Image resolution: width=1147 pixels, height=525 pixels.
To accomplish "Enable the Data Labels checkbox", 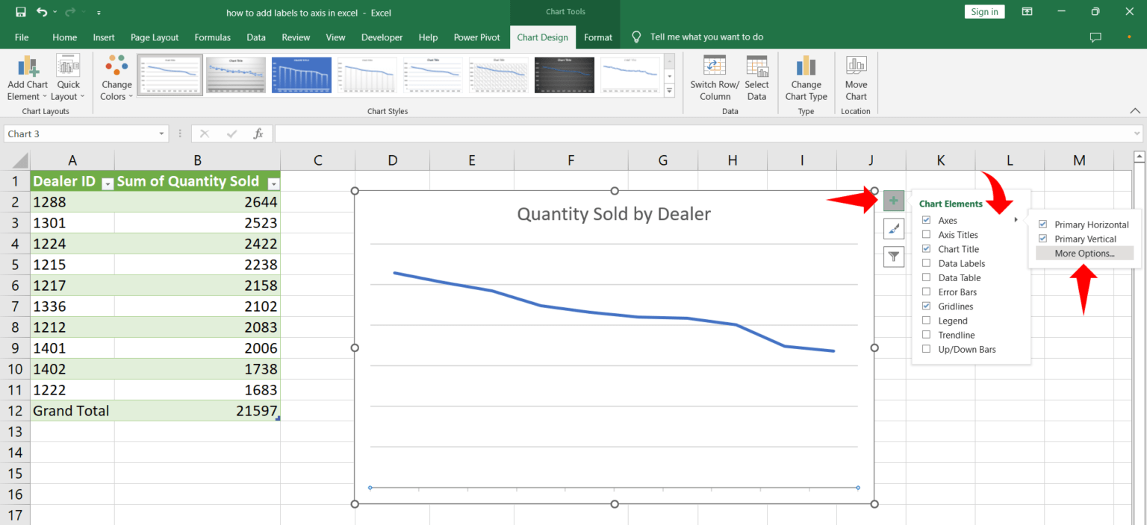I will coord(925,262).
